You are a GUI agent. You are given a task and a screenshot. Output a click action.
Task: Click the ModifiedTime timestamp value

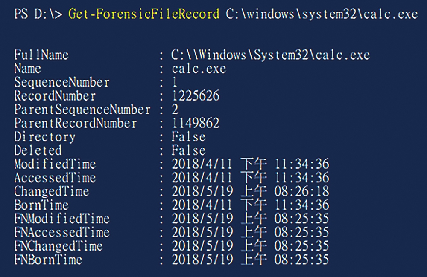pos(250,164)
